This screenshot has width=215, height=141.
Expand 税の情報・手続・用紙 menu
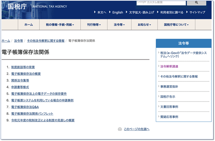coord(60,25)
